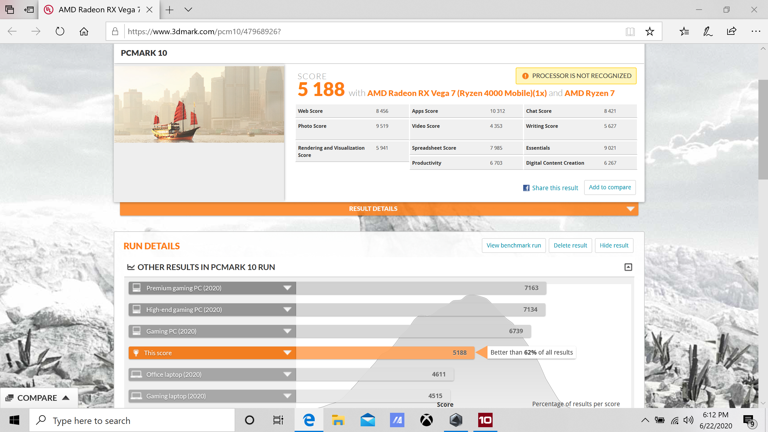Refresh the 3dmark page

[x=60, y=31]
